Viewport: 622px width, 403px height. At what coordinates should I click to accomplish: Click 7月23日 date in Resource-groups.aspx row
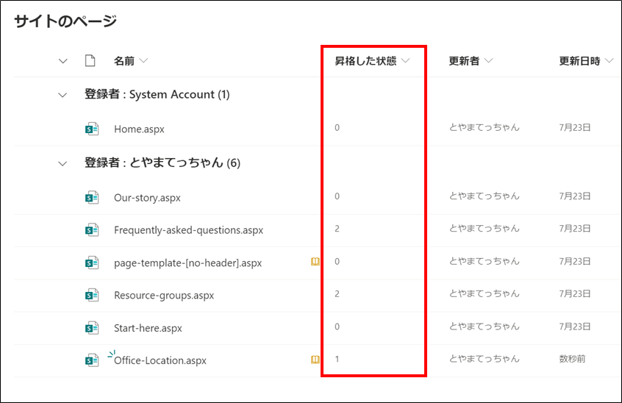point(575,294)
